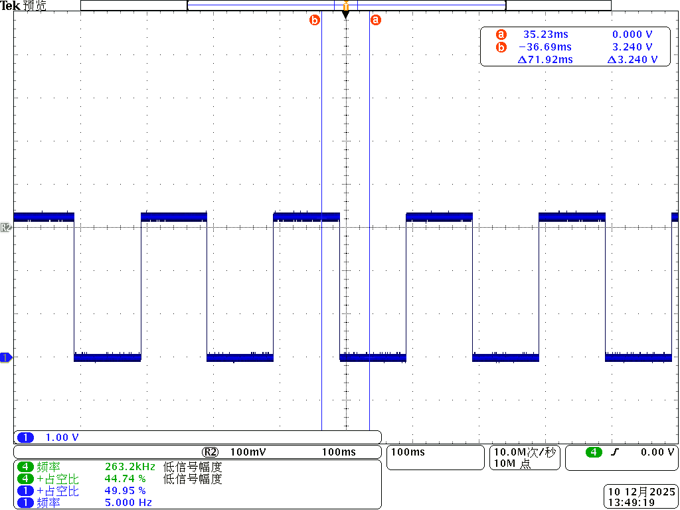
Task: Click the waveform record overview bar at top
Action: [345, 5]
